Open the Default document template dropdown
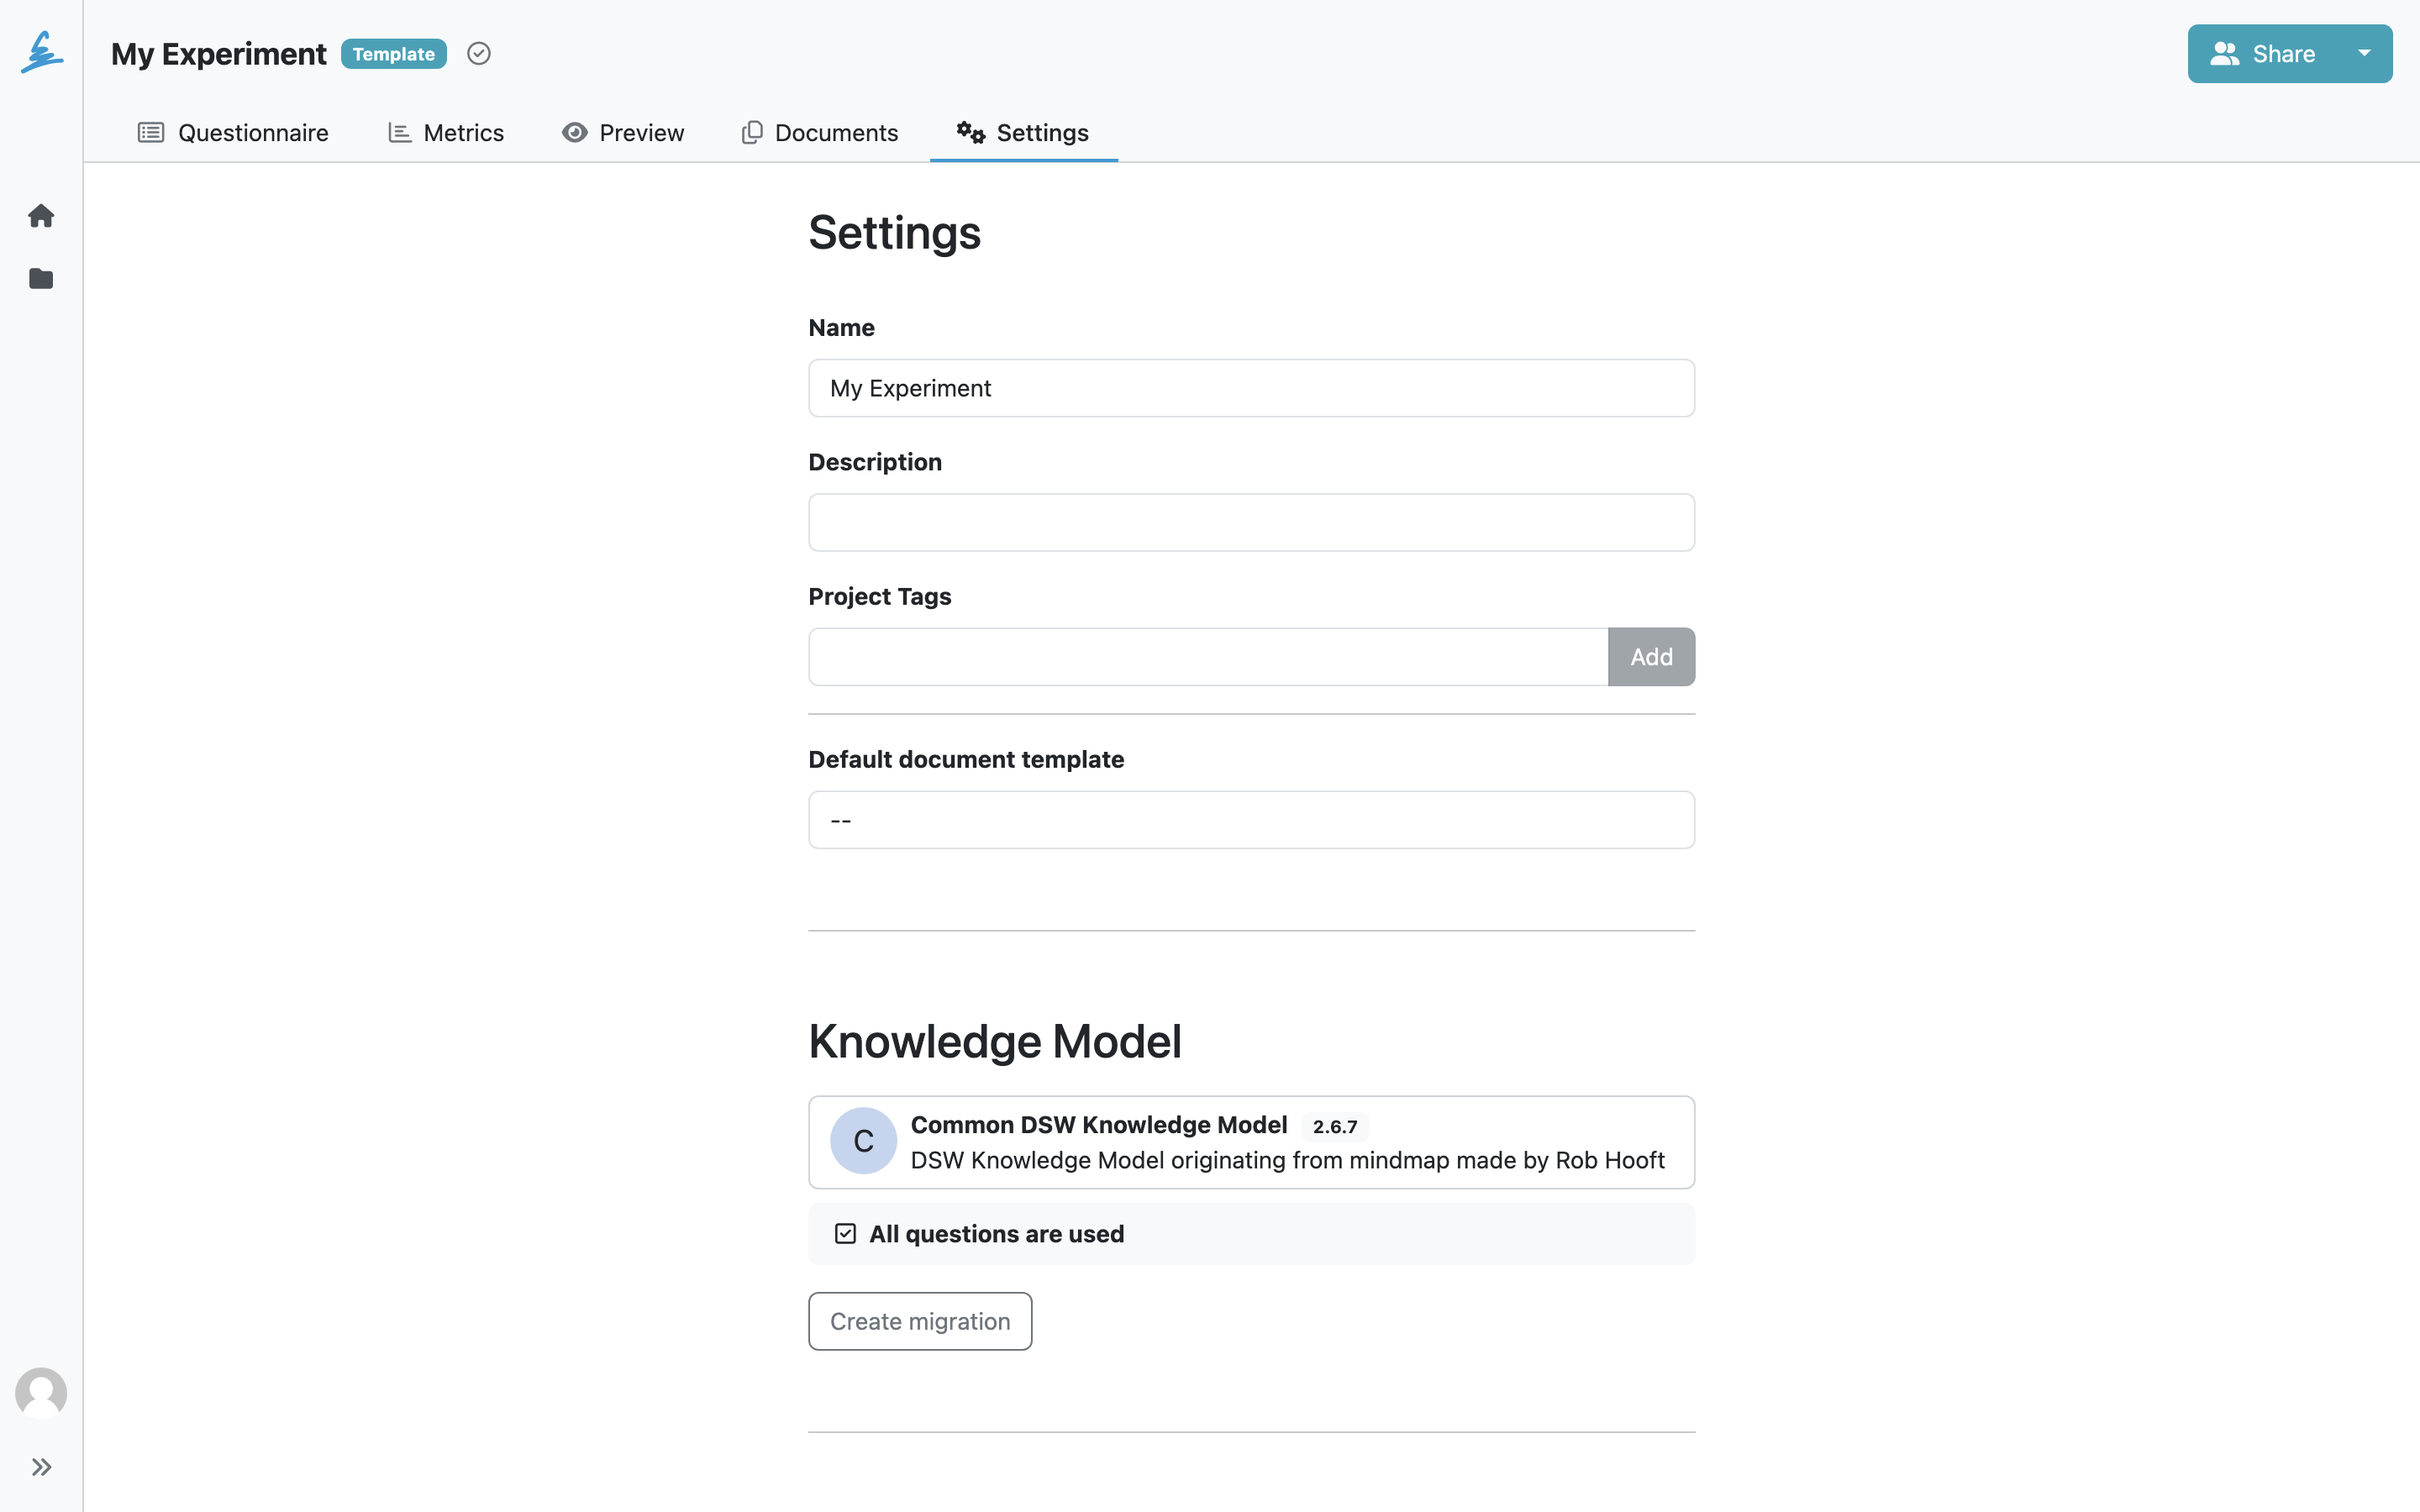This screenshot has width=2420, height=1512. tap(1251, 820)
